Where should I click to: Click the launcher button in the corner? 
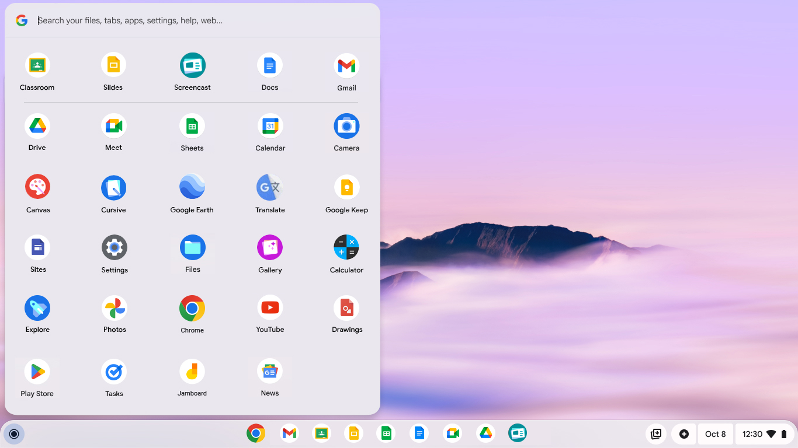tap(14, 434)
